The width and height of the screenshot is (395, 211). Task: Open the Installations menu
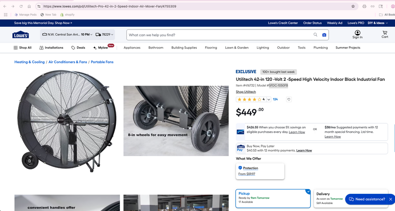(52, 48)
